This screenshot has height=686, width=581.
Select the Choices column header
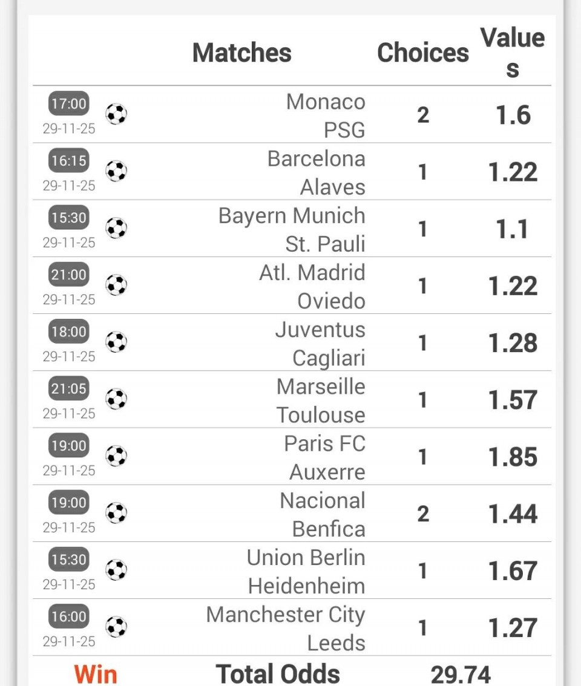(422, 53)
